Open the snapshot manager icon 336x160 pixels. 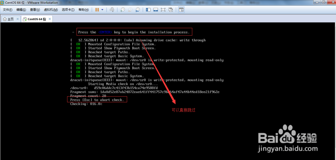coord(137,10)
